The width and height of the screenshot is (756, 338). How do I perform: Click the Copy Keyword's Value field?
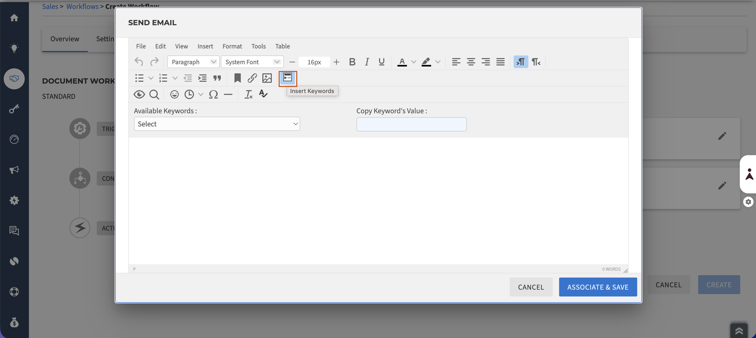[x=411, y=124]
